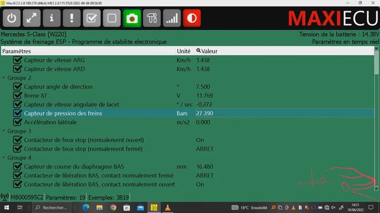Uncheck Capteur angle de direction
The height and width of the screenshot is (213, 380).
[17, 86]
